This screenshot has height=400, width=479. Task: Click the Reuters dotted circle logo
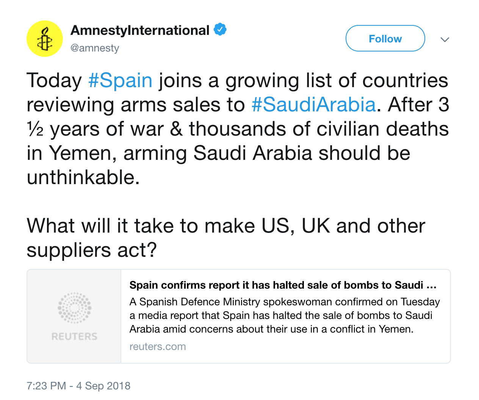[x=74, y=308]
